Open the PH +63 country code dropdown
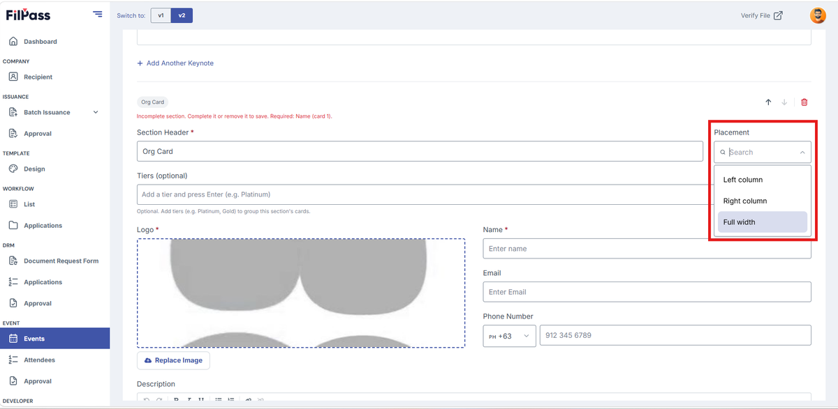This screenshot has width=838, height=409. pos(509,336)
